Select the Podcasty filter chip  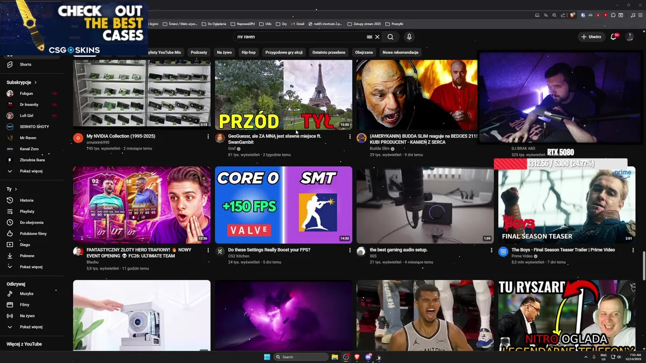click(x=199, y=52)
